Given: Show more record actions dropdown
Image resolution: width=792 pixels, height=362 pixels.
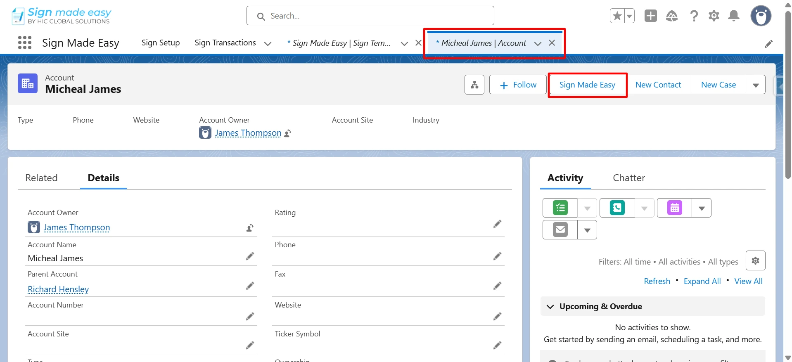Looking at the screenshot, I should (756, 85).
